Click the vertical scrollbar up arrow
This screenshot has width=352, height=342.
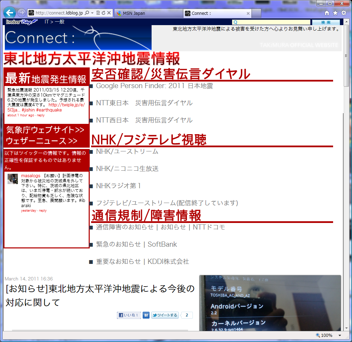click(x=346, y=22)
